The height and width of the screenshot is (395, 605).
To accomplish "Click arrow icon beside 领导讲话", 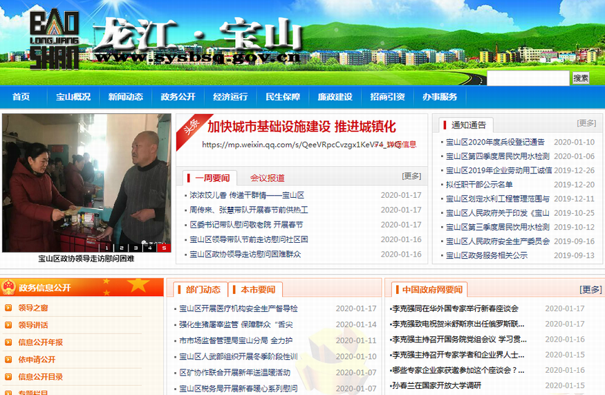I will pos(8,325).
